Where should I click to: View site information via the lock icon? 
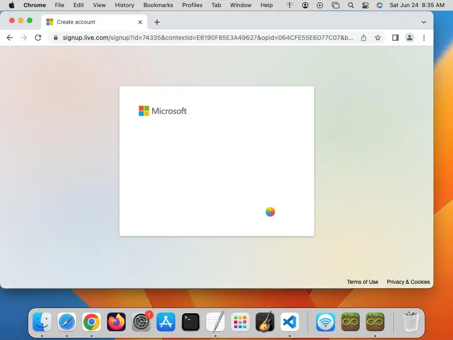coord(56,38)
